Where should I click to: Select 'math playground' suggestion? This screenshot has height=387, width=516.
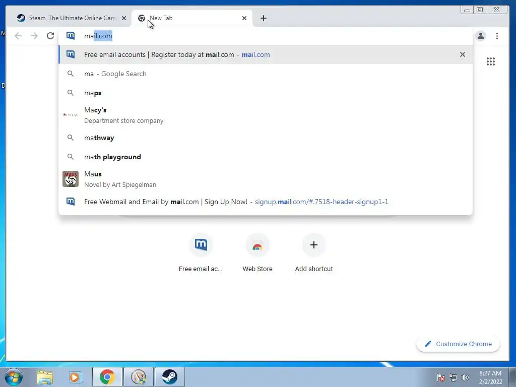(266, 157)
